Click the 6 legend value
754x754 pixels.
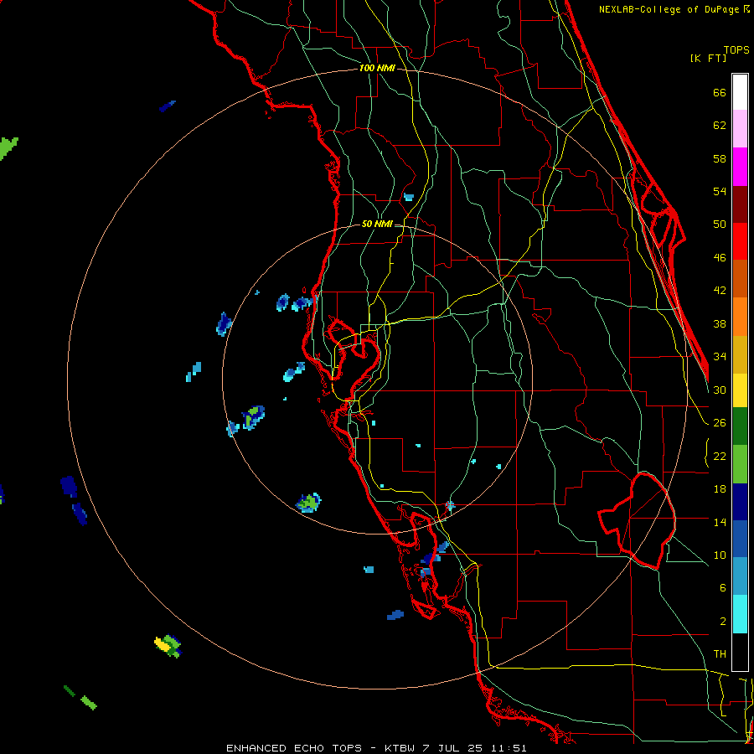click(x=723, y=588)
